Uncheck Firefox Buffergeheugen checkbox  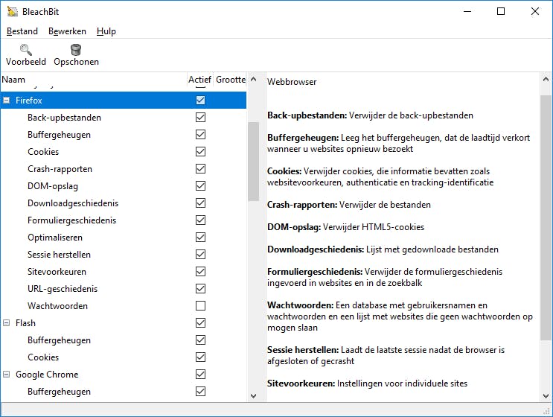click(x=200, y=135)
